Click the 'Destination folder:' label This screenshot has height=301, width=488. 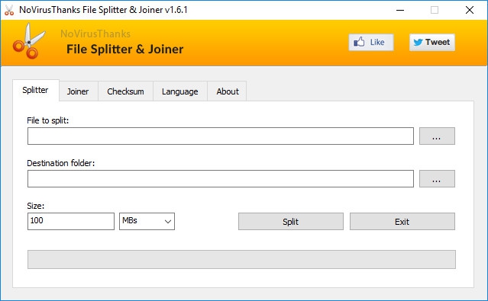(60, 163)
